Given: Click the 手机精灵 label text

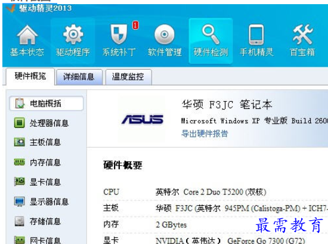Looking at the screenshot, I should (x=256, y=52).
